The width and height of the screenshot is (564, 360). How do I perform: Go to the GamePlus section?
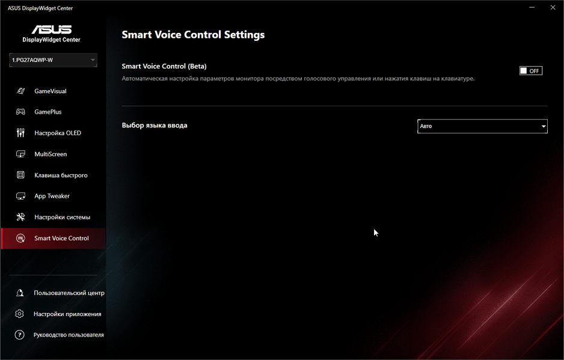54,112
